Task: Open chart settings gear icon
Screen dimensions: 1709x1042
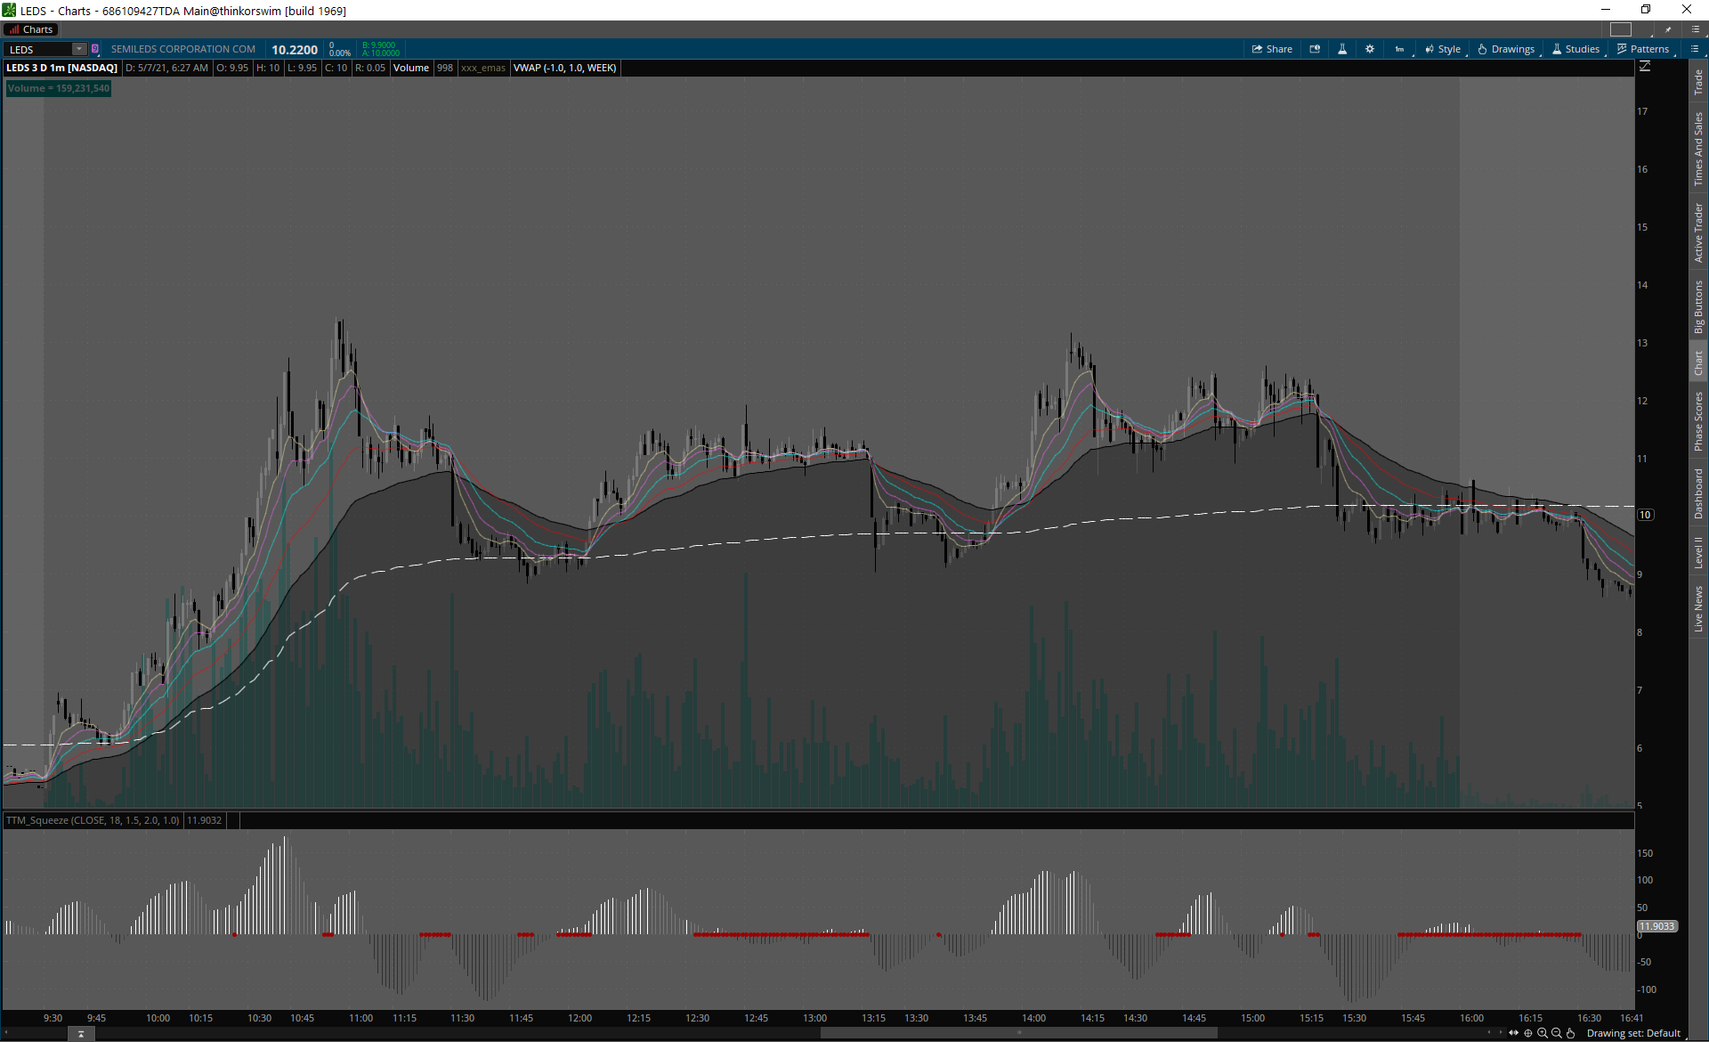Action: [1370, 49]
